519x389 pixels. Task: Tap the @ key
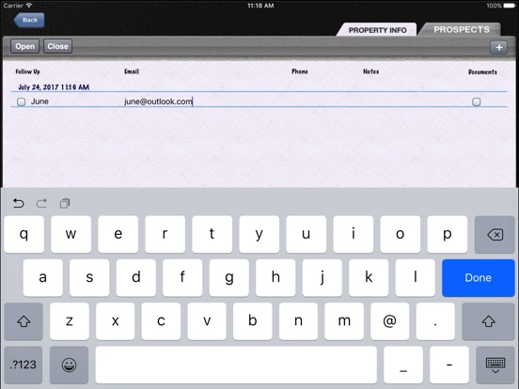click(x=389, y=321)
